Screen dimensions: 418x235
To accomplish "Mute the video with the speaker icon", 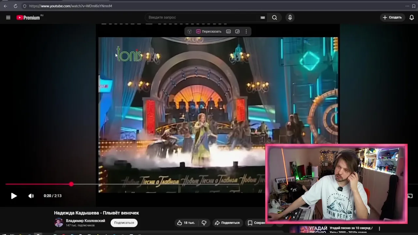I will [x=31, y=196].
